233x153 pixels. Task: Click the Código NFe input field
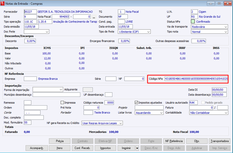coord(196,79)
